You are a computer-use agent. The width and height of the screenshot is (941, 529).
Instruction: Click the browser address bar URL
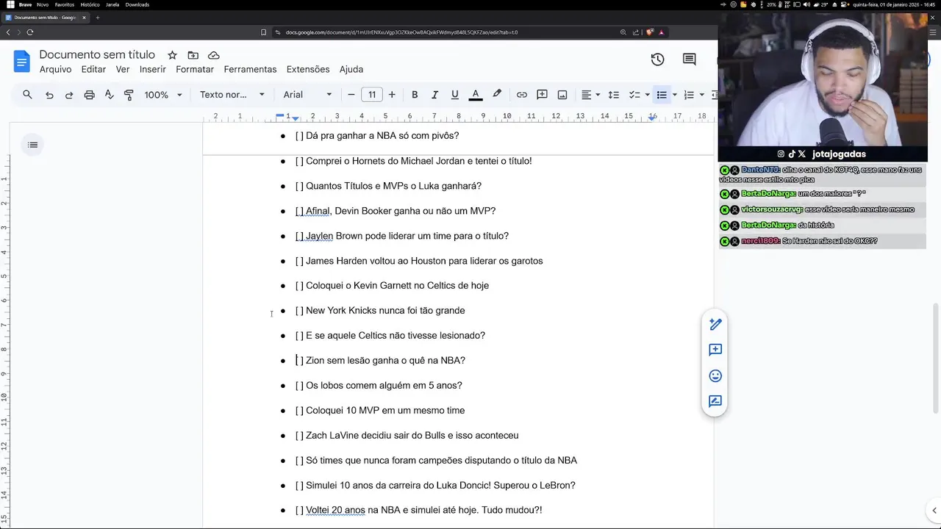401,32
